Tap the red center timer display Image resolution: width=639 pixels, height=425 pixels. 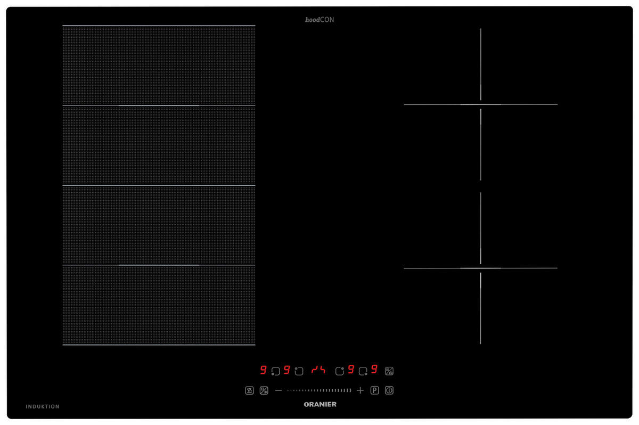click(318, 370)
